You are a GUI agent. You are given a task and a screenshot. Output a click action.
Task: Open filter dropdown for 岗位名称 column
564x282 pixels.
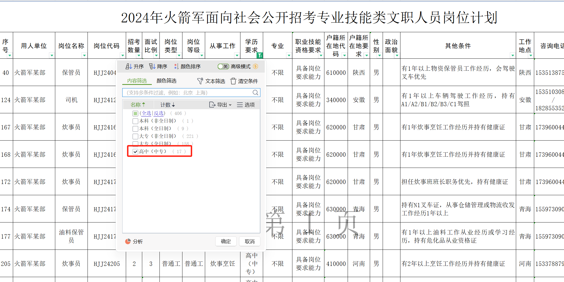click(x=84, y=55)
